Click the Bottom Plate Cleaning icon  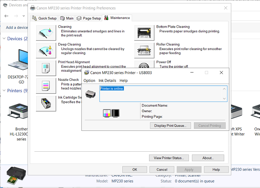tap(144, 33)
